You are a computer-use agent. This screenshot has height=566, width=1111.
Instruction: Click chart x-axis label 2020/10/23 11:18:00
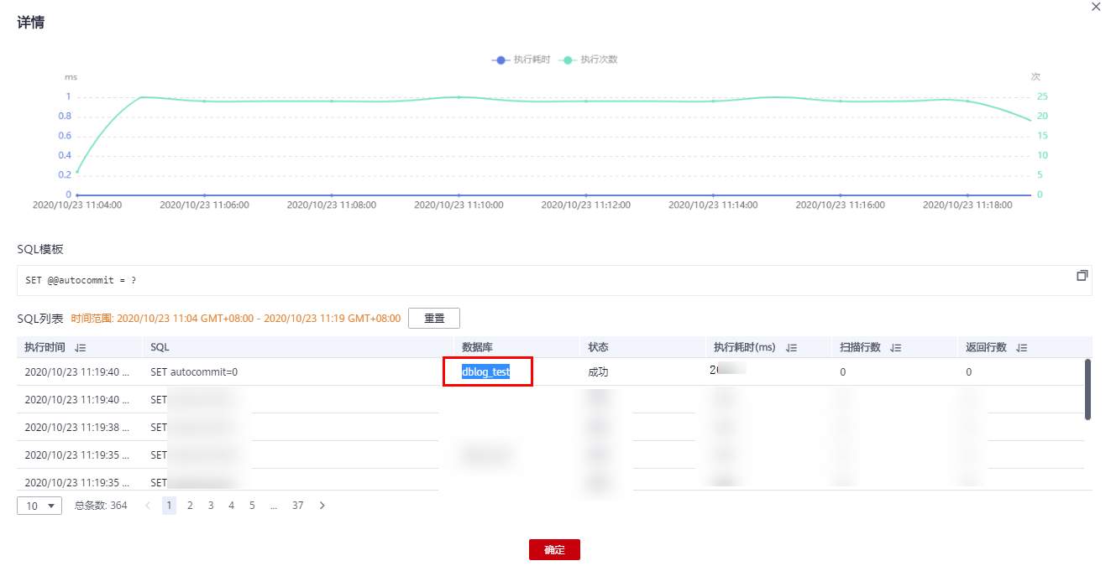point(967,205)
